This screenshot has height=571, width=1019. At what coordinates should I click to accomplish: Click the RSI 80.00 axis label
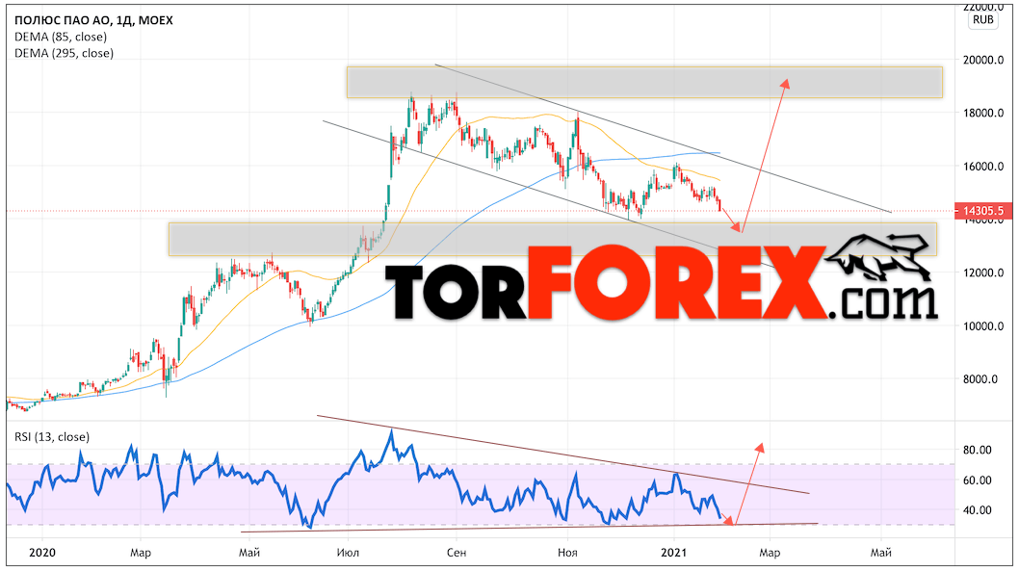pyautogui.click(x=977, y=450)
